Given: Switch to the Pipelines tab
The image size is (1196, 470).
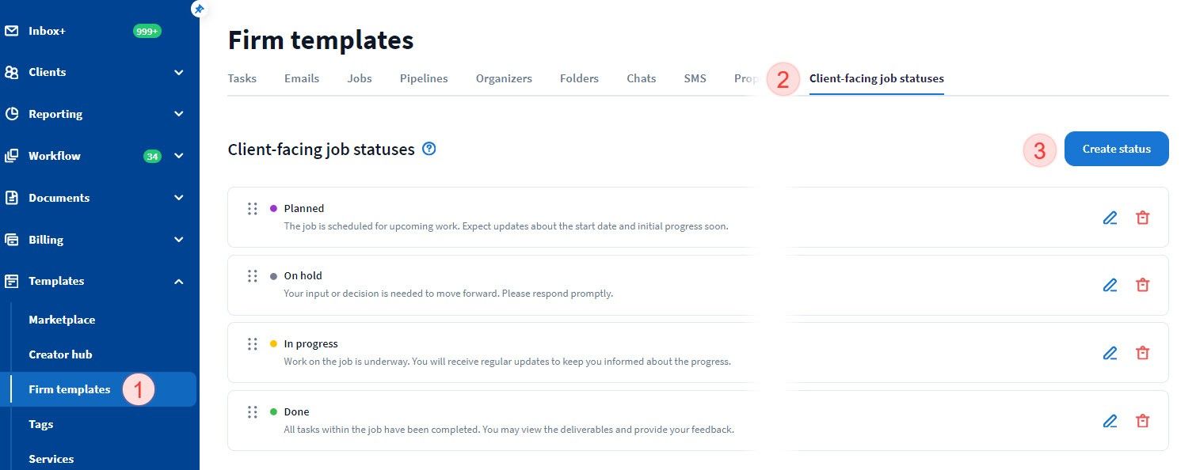Looking at the screenshot, I should coord(424,78).
